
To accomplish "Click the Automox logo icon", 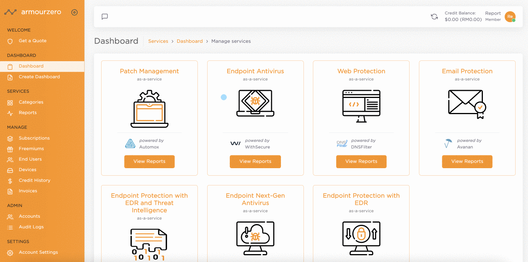I will (130, 143).
